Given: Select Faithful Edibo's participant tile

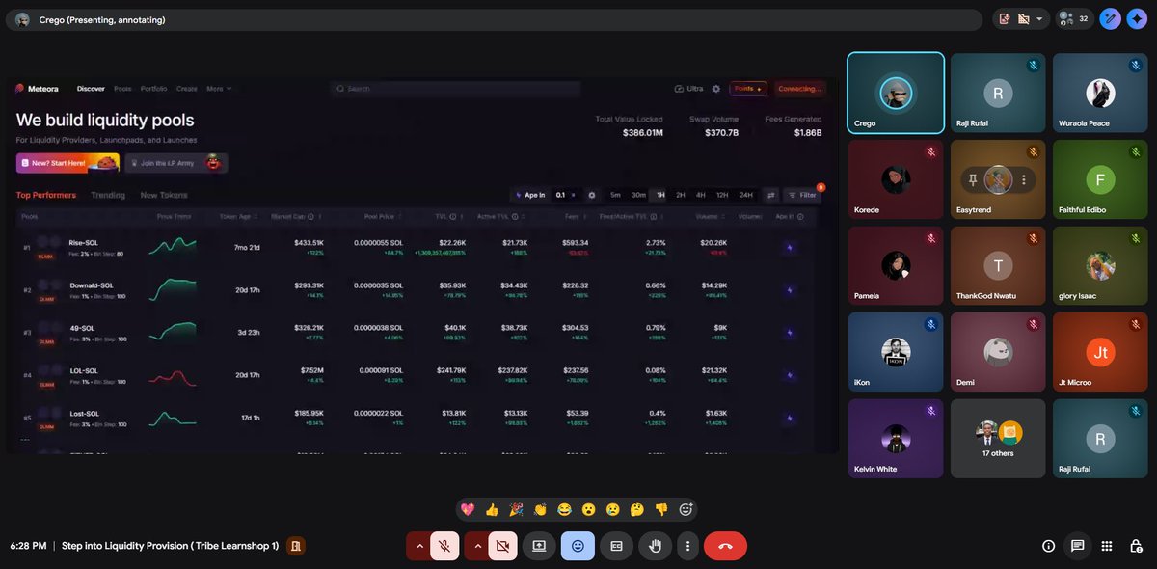Looking at the screenshot, I should coord(1100,179).
